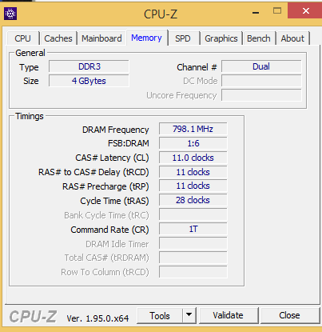The width and height of the screenshot is (322, 332).
Task: Click the Cycle Time (tRAS) label
Action: 114,201
